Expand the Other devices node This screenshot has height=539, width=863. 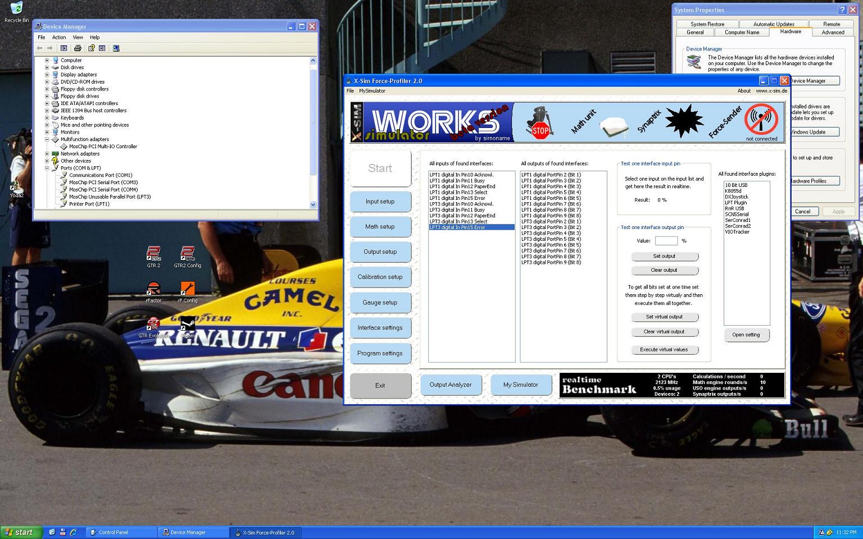pyautogui.click(x=47, y=161)
